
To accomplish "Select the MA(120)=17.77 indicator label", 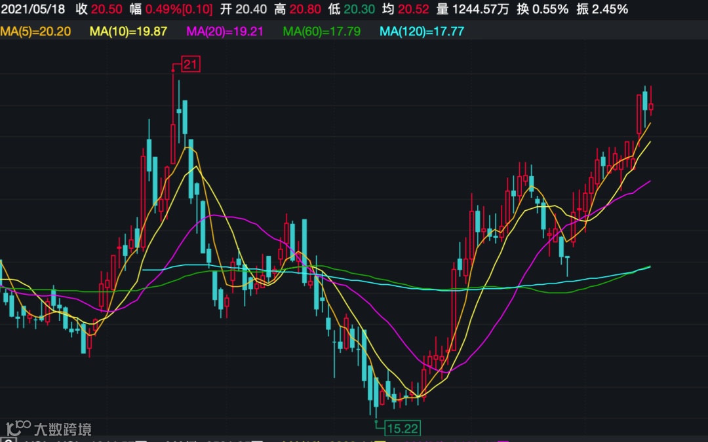I will click(x=422, y=31).
